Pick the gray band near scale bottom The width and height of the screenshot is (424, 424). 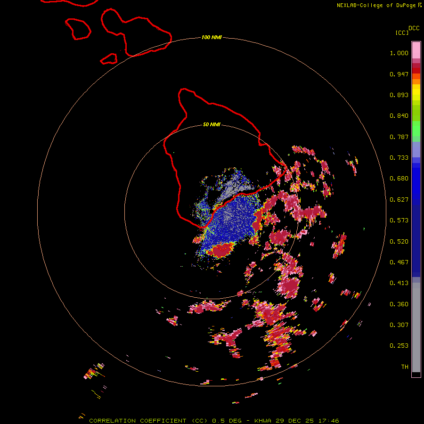point(416,327)
